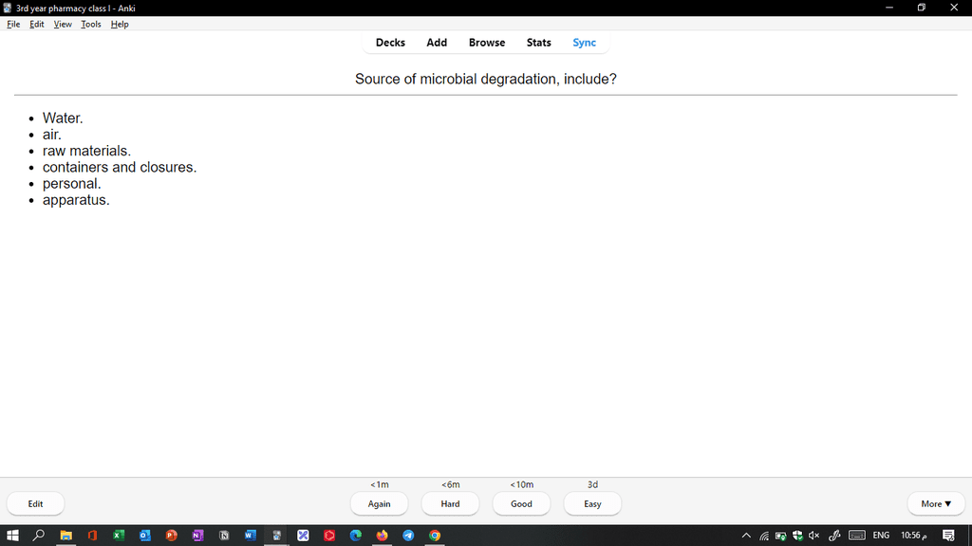Screen dimensions: 972x546
Task: Open Microsoft Edge from the taskbar
Action: click(x=356, y=536)
